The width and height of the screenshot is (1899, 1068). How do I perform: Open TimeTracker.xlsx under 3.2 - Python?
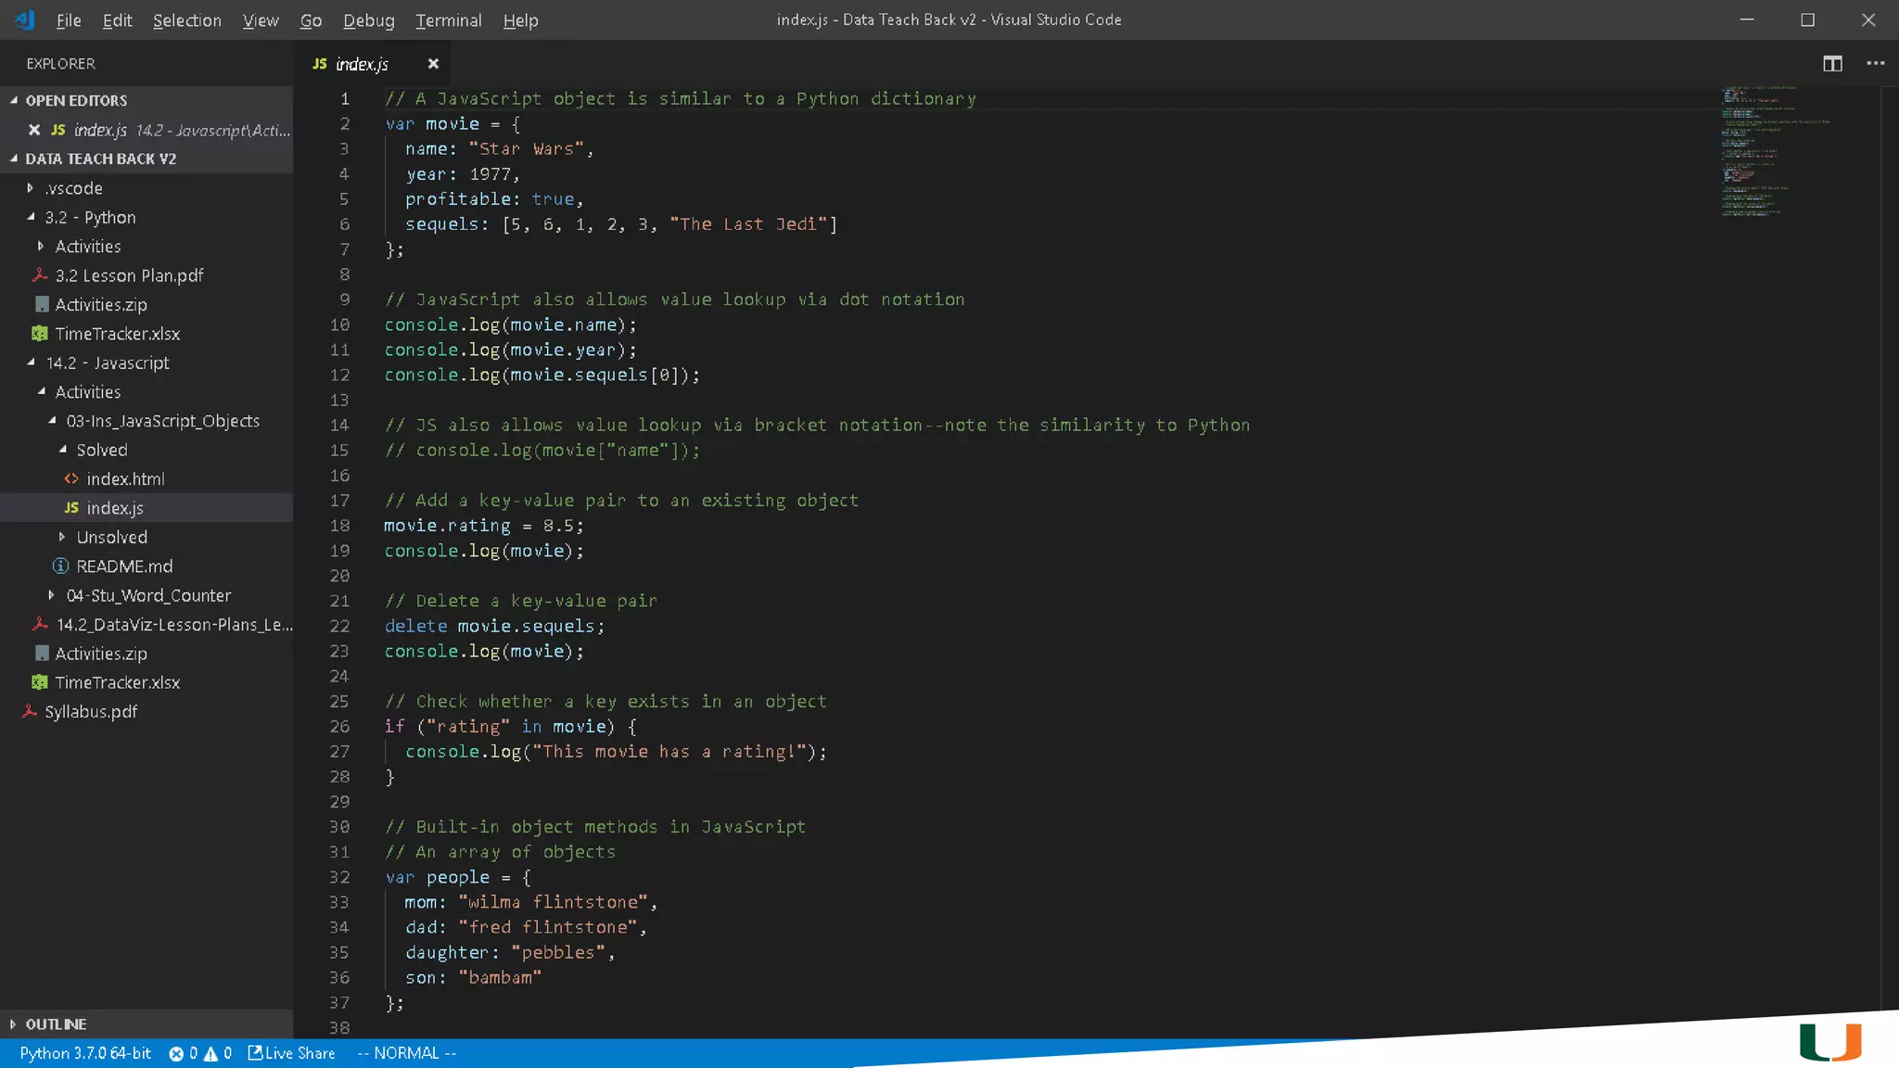[117, 334]
